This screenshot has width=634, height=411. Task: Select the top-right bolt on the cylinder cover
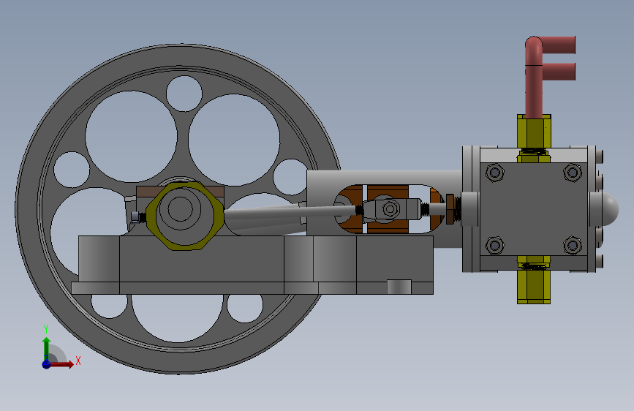click(x=573, y=173)
